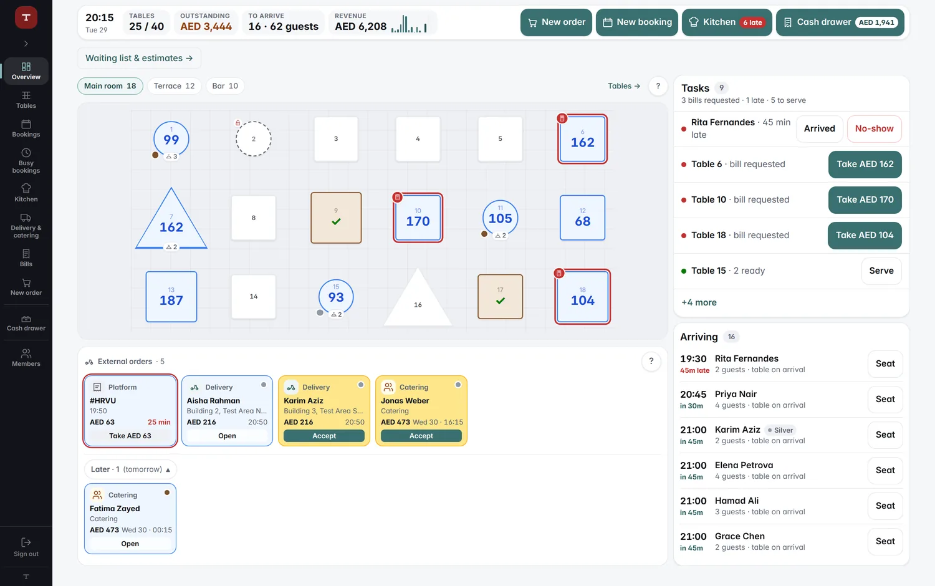Switch to the Bar tab

(225, 86)
